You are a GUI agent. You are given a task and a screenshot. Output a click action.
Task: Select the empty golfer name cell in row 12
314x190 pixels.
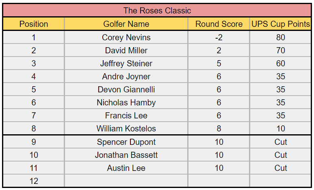[x=126, y=181]
